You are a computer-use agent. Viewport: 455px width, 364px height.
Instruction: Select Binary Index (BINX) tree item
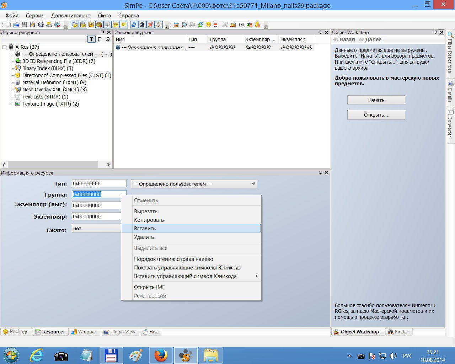(x=48, y=68)
